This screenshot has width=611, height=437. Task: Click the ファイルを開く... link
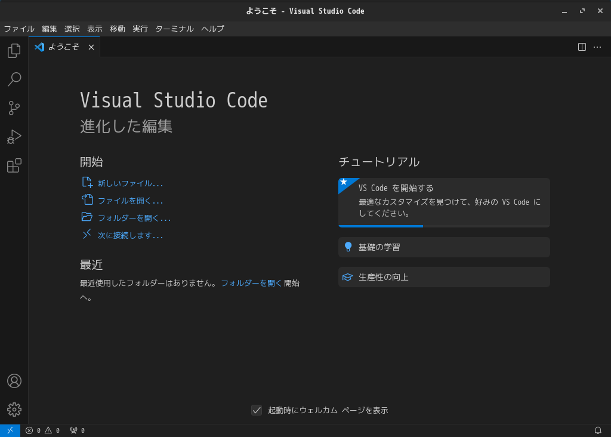[130, 201]
